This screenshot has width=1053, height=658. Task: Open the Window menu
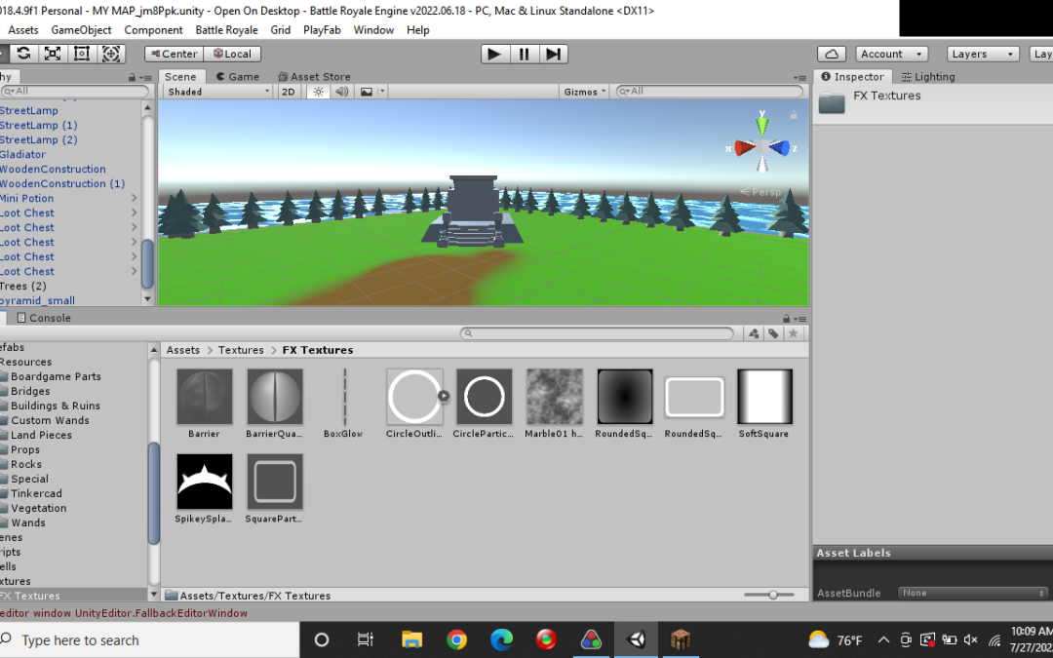(373, 29)
